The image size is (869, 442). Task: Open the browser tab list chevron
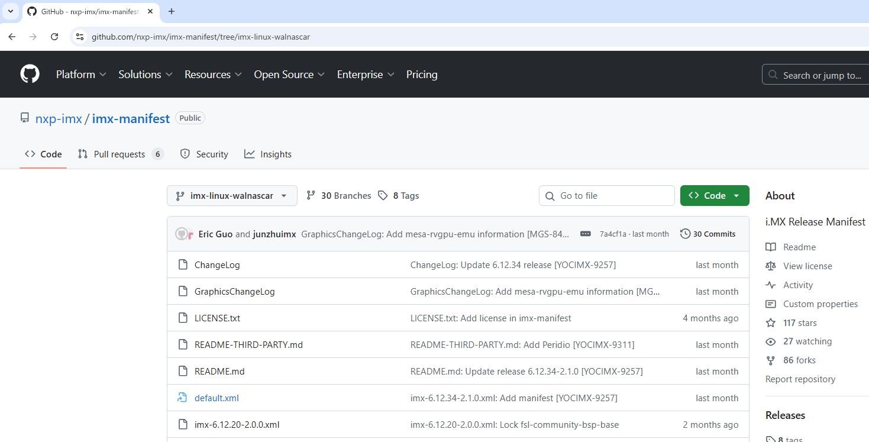click(x=10, y=11)
